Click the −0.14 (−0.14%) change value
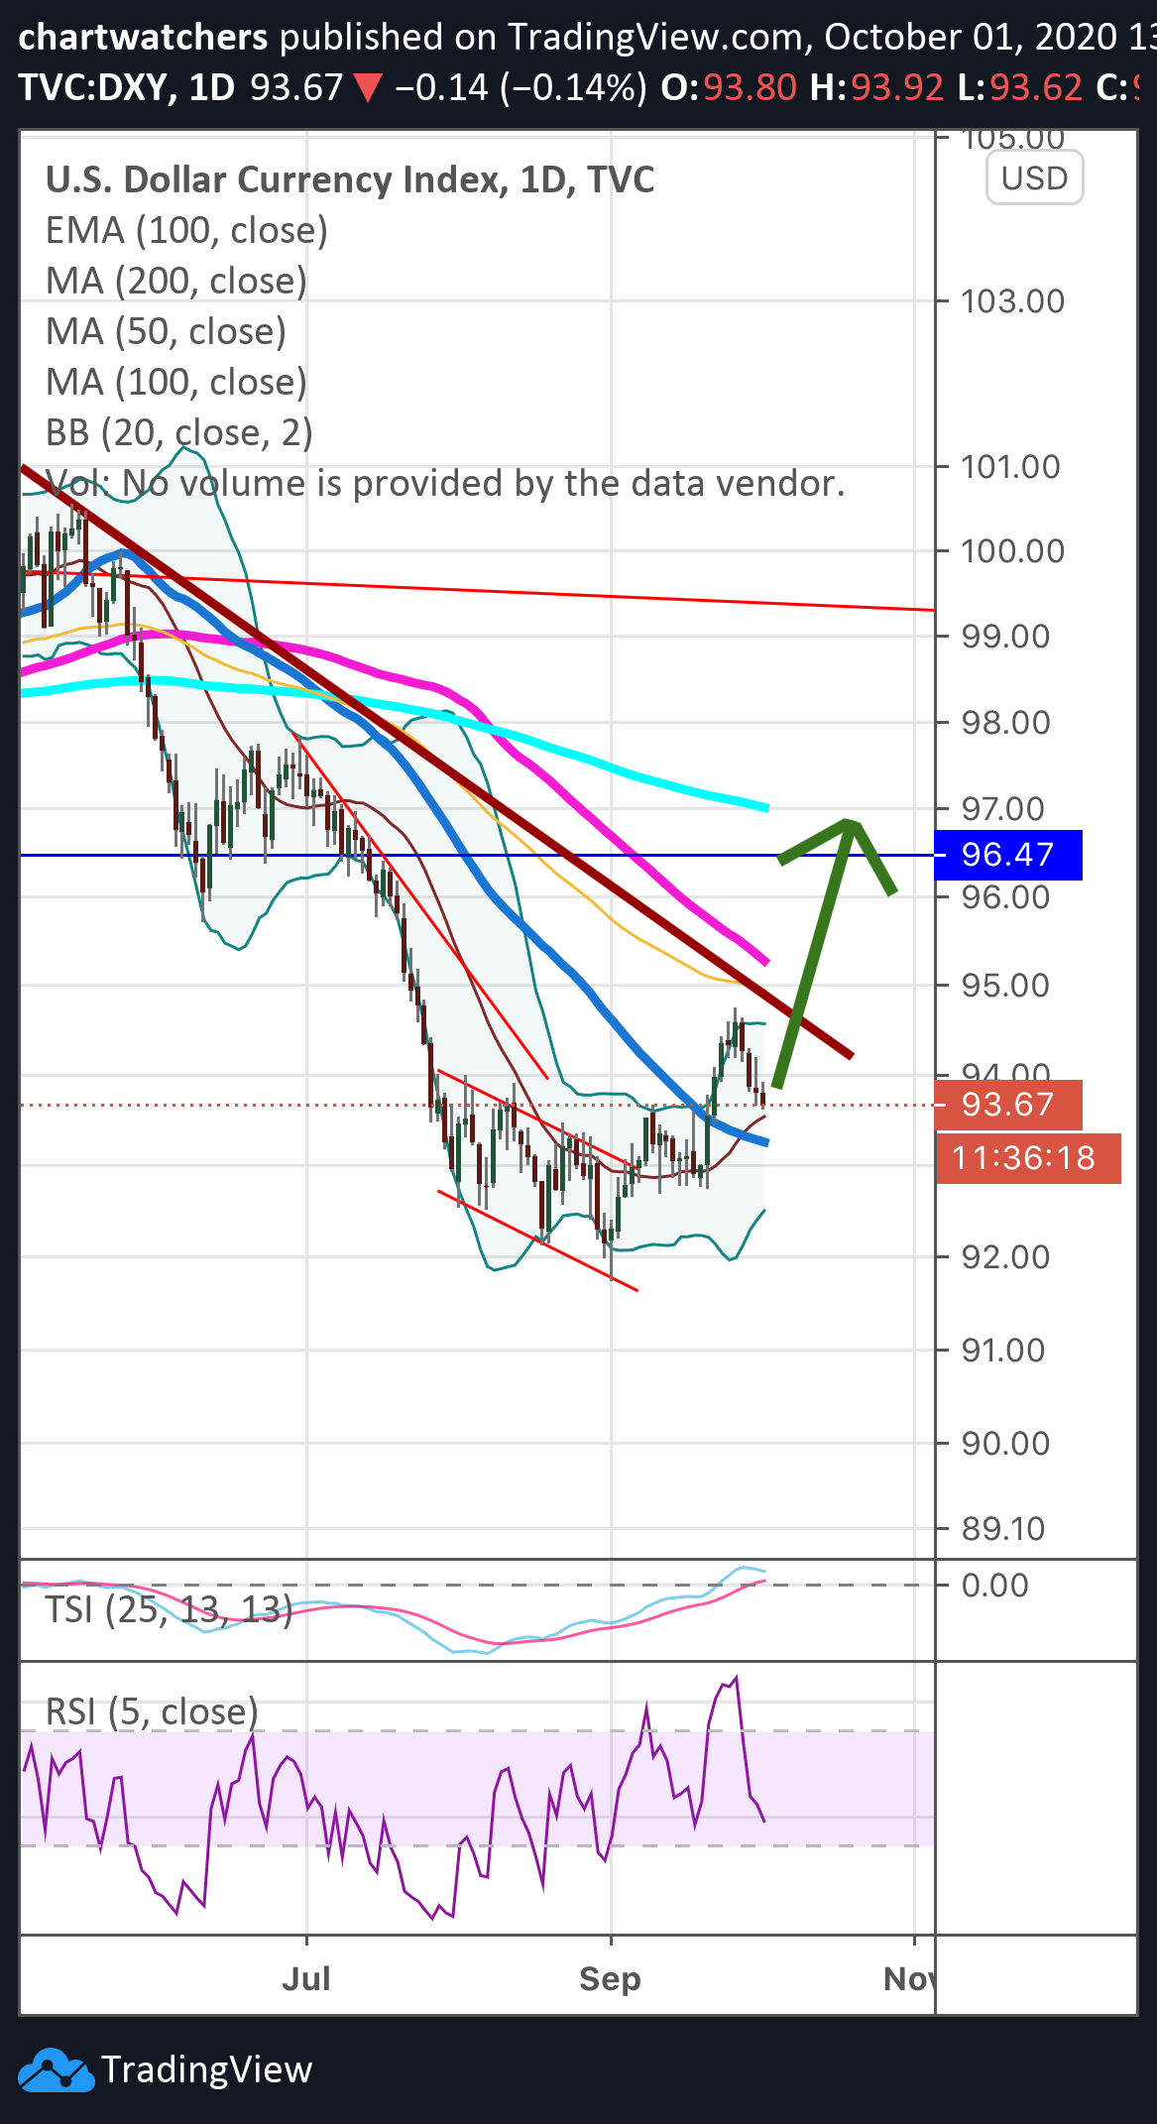Viewport: 1157px width, 2124px height. coord(521,87)
